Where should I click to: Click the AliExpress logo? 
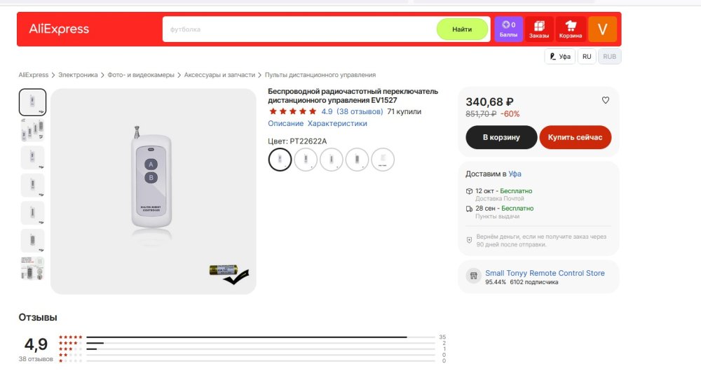[59, 29]
